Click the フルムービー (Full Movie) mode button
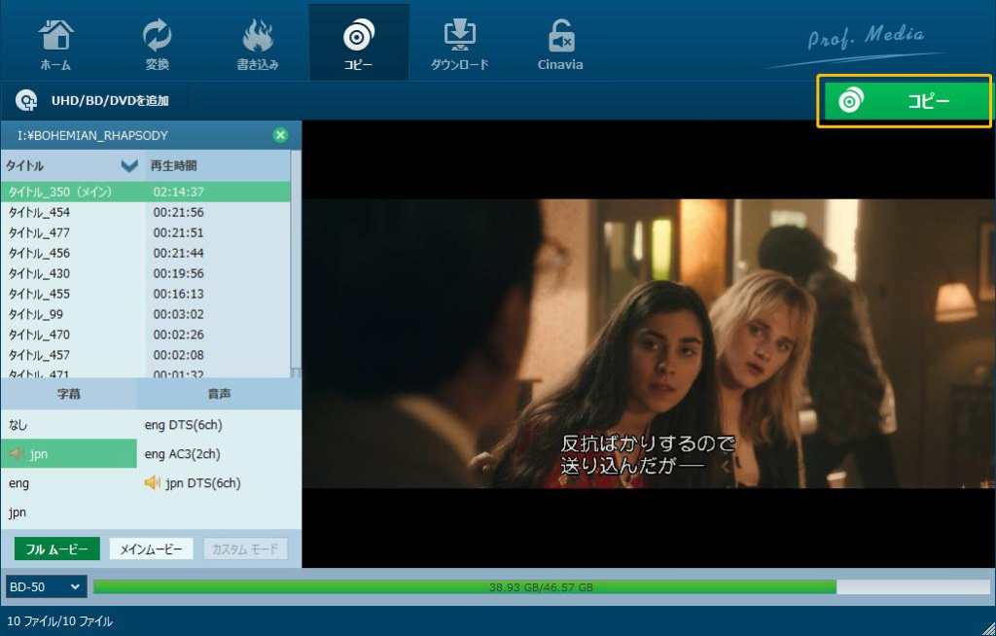Viewport: 996px width, 636px height. [x=55, y=548]
